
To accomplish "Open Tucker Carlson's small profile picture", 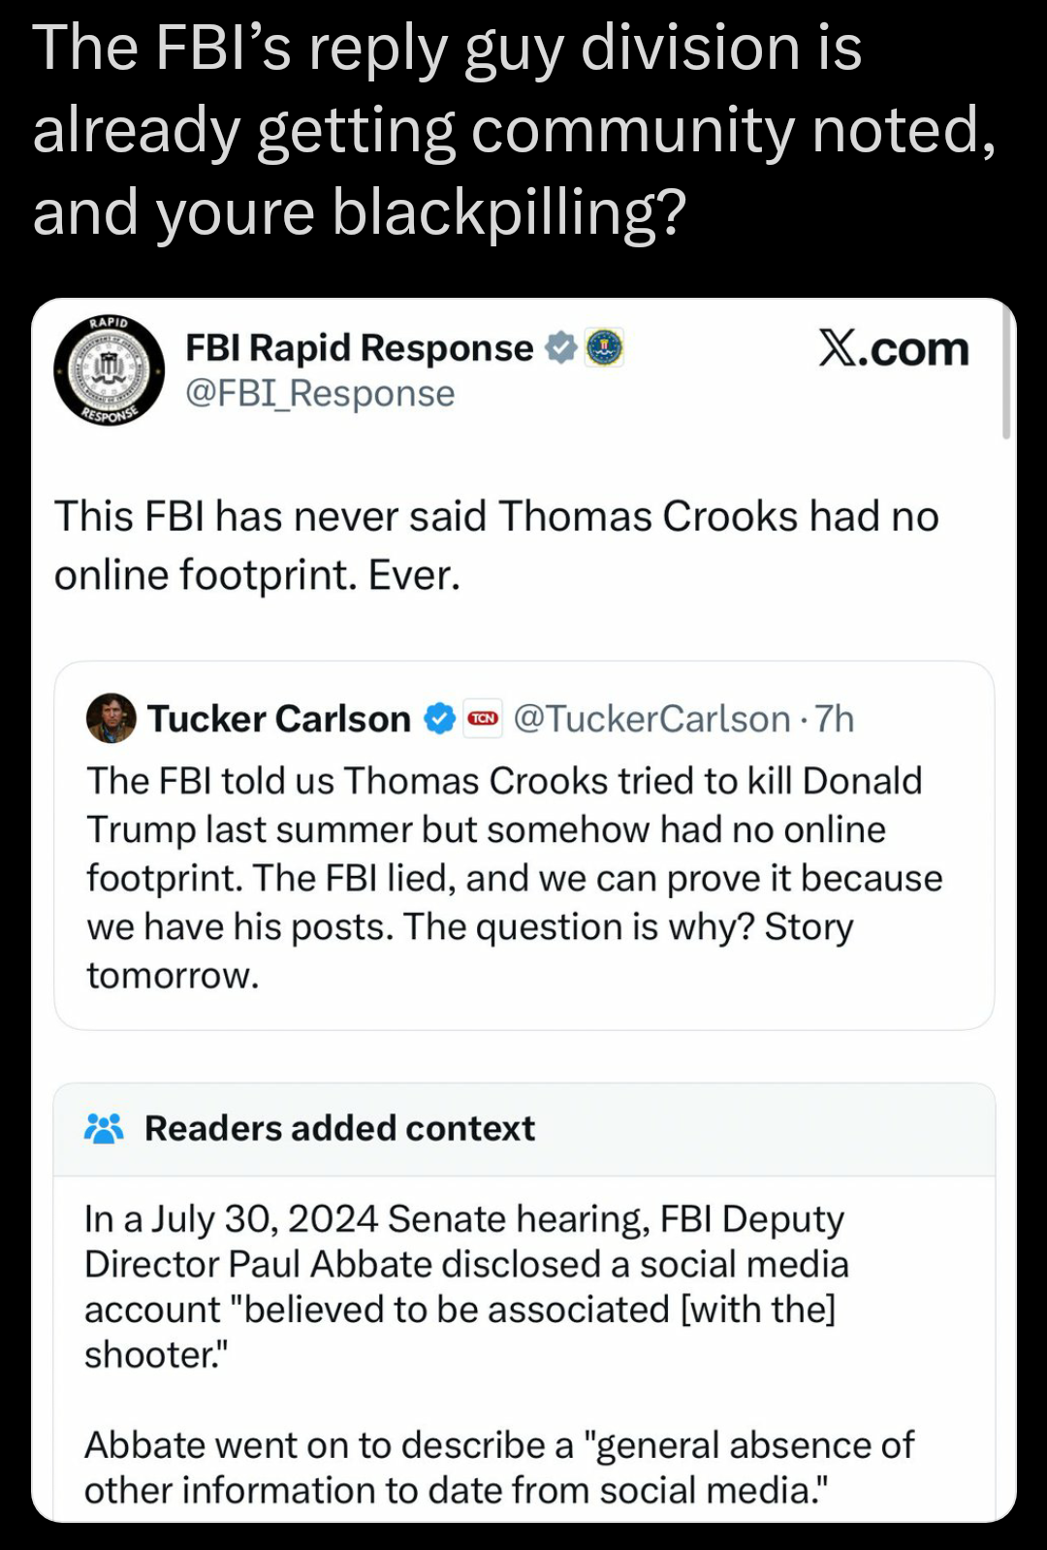I will [x=111, y=719].
